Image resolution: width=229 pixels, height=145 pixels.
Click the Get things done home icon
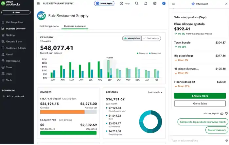(x=3, y=22)
